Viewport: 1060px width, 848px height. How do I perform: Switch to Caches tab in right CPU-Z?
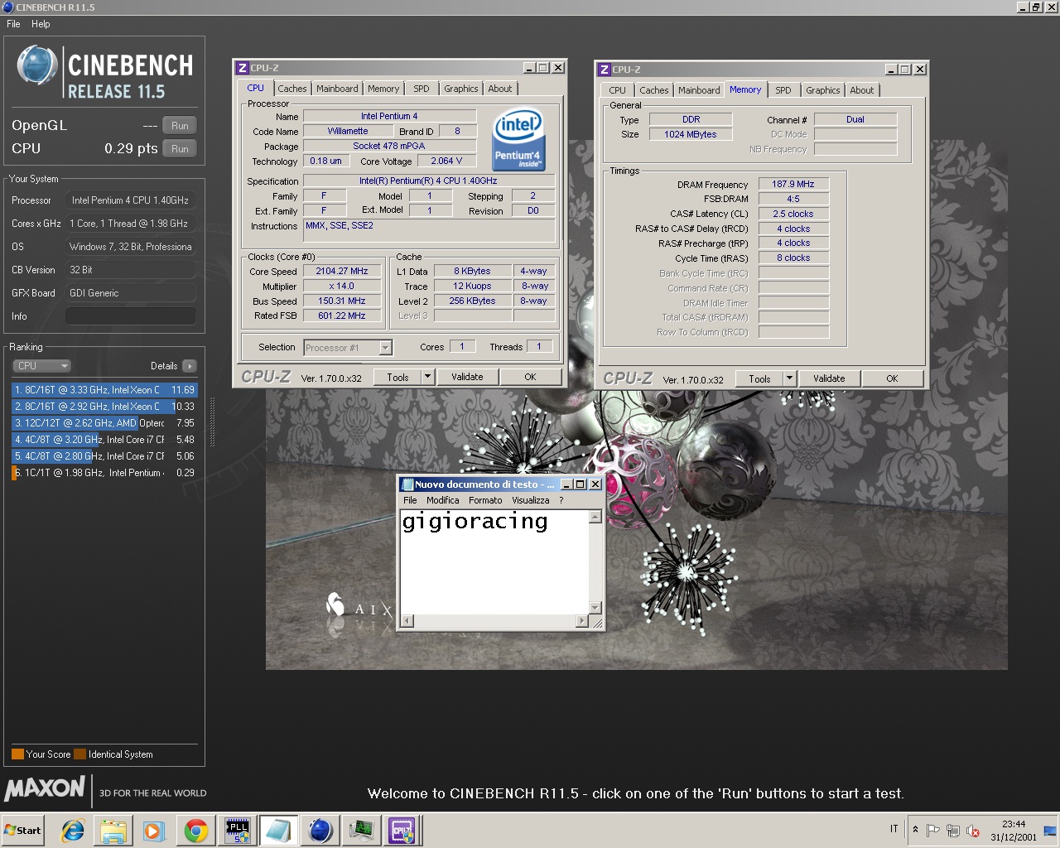[654, 90]
